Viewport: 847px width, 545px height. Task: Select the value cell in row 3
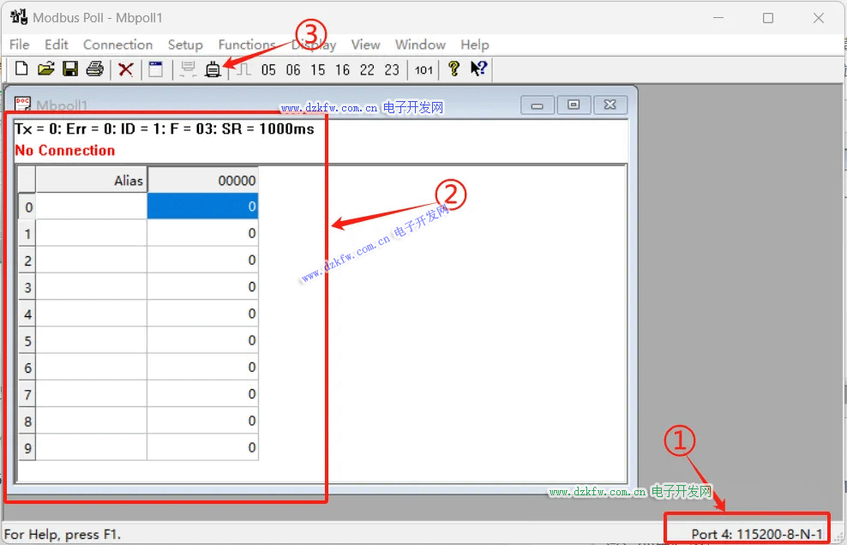pyautogui.click(x=203, y=286)
